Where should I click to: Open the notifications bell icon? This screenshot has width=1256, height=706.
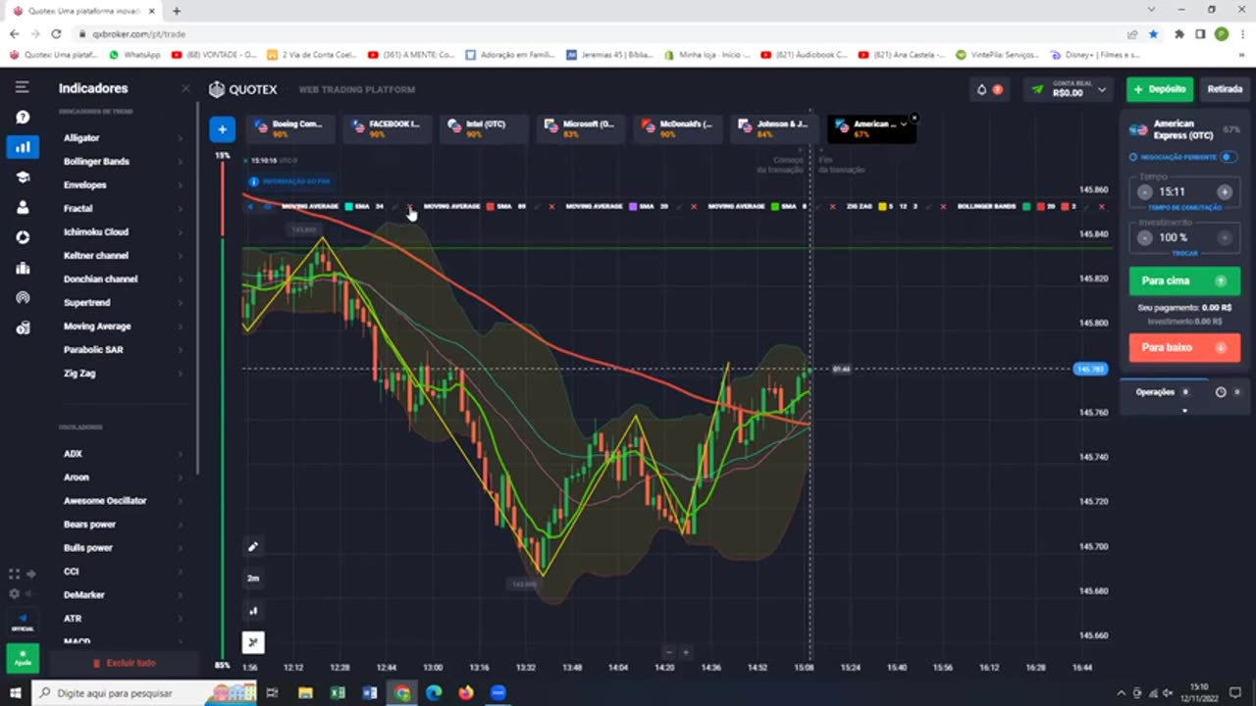[981, 89]
